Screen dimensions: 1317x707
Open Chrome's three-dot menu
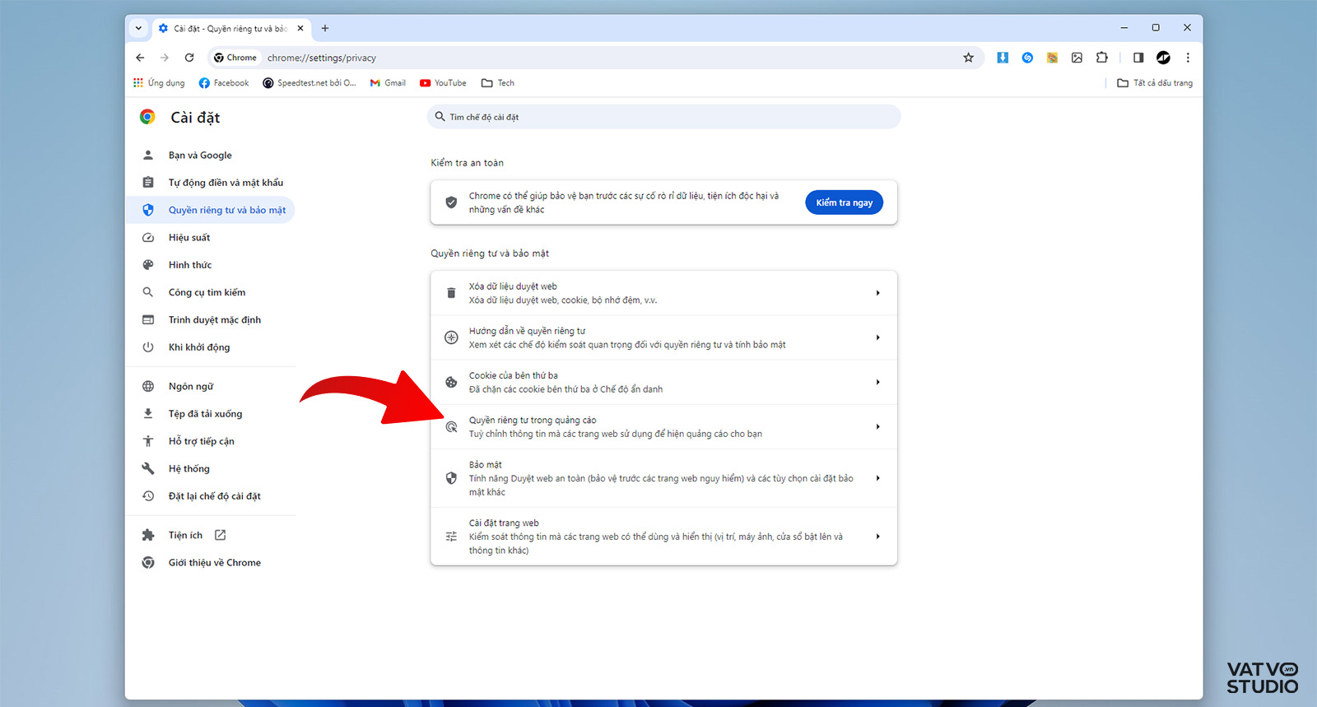[x=1188, y=58]
